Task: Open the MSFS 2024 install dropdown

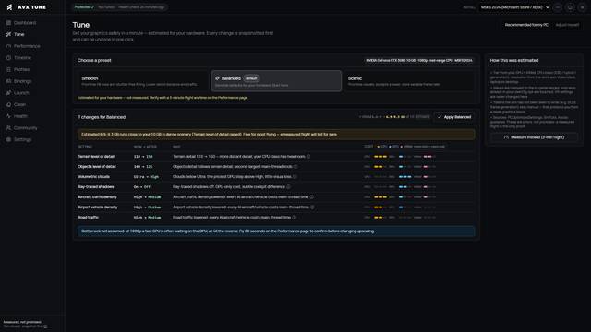Action: tap(515, 7)
